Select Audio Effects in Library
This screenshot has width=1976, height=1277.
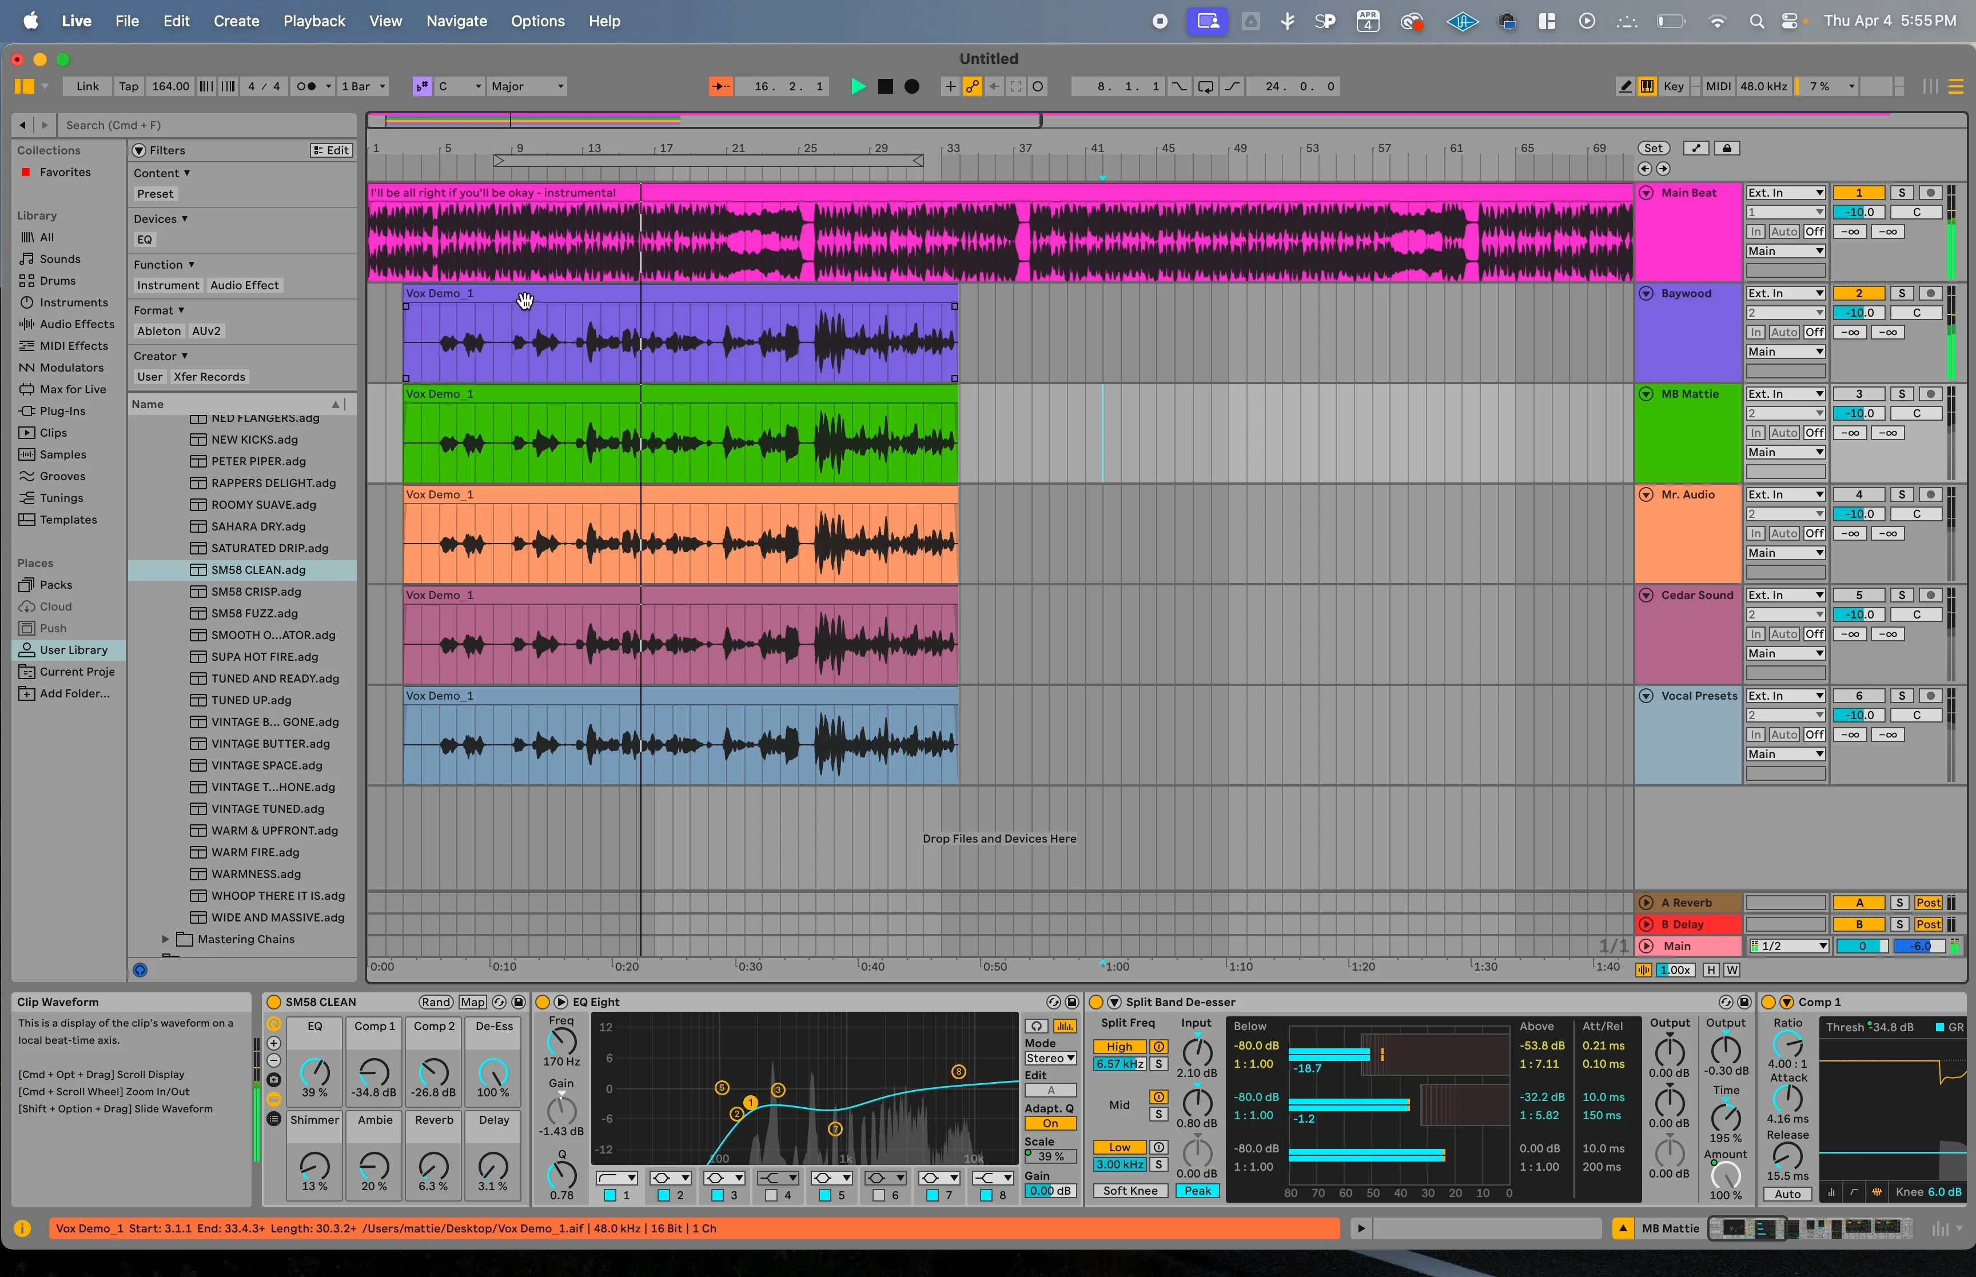(x=76, y=324)
